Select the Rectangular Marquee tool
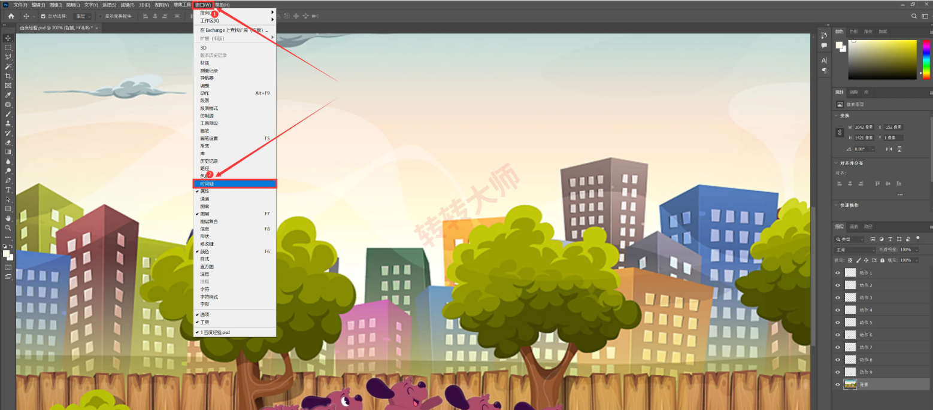The width and height of the screenshot is (933, 410). 8,47
